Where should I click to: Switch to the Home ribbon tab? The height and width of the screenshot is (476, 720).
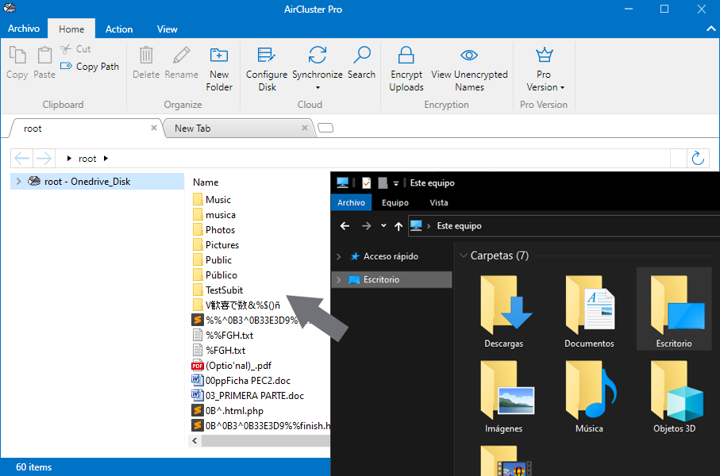(x=71, y=29)
